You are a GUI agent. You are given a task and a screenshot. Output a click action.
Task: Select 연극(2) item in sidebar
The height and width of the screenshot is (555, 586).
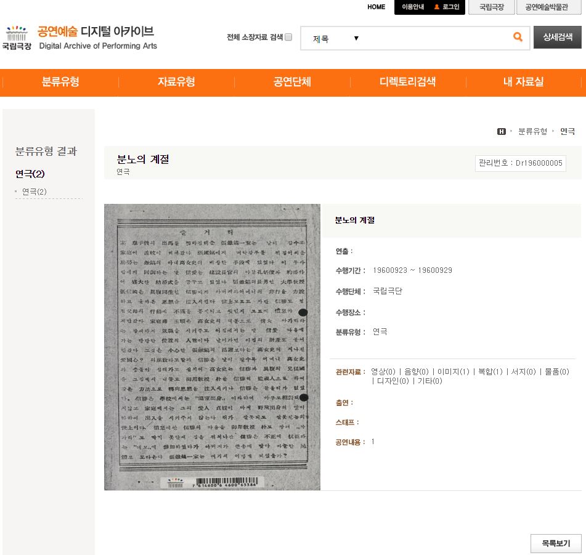pos(35,192)
